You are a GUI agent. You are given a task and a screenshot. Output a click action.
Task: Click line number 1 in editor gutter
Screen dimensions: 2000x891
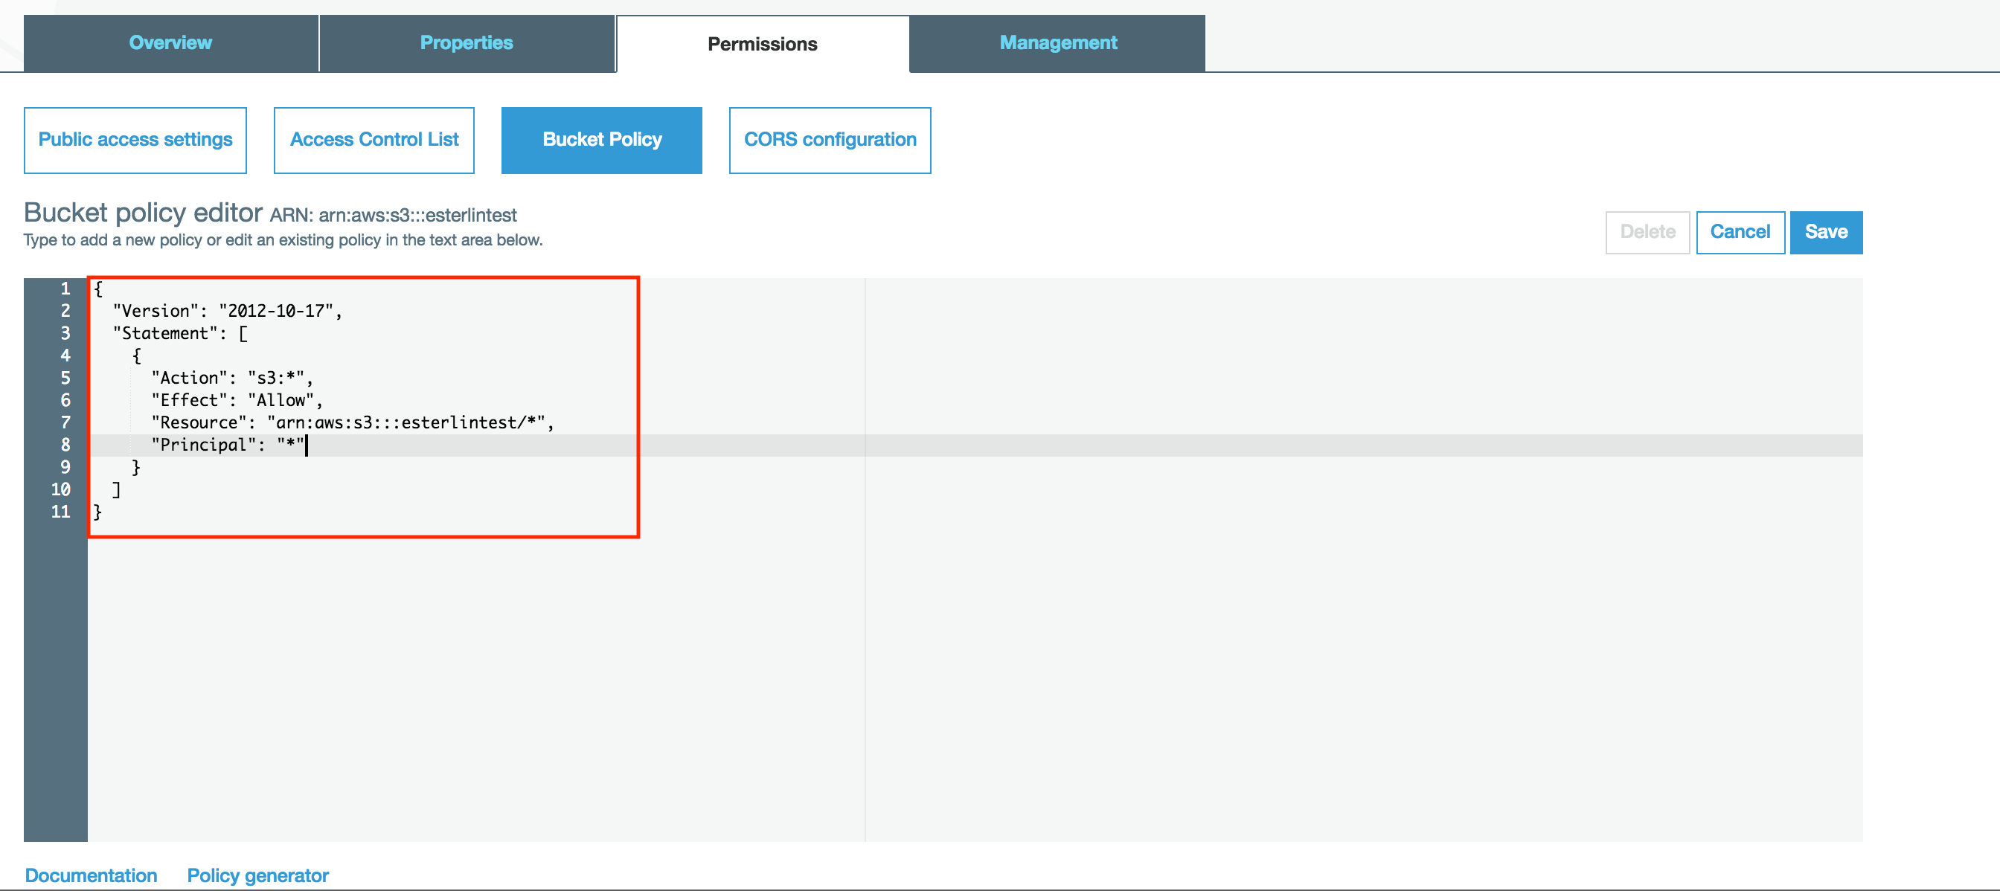(65, 289)
